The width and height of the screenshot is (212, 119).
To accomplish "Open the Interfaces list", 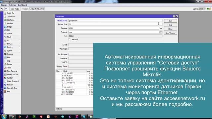I will click(11, 20).
